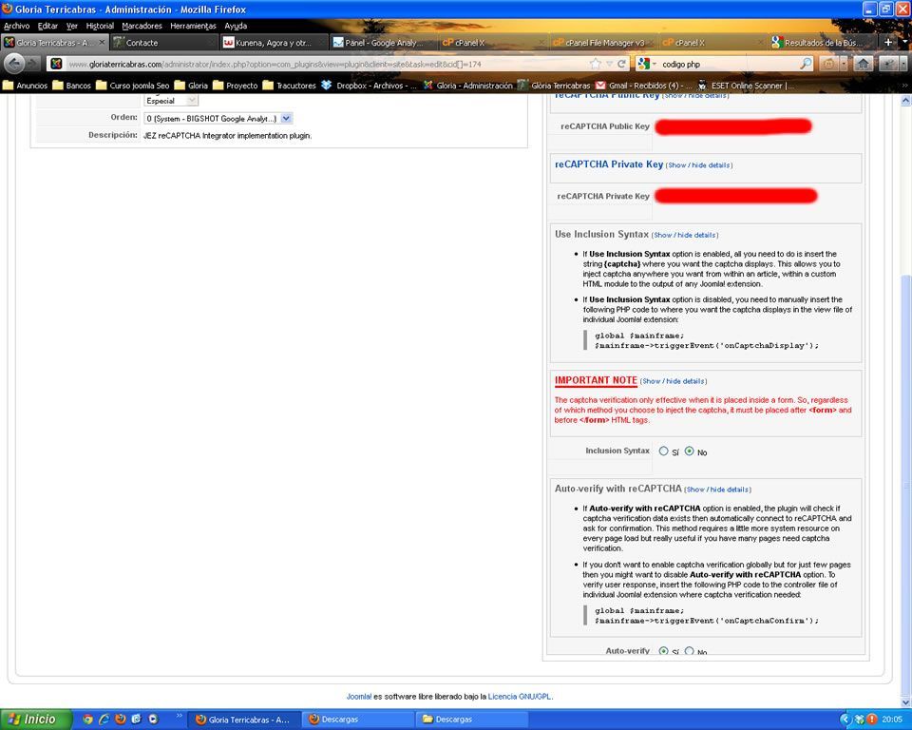Image resolution: width=912 pixels, height=730 pixels.
Task: Open the search engine selector dropdown
Action: pos(646,64)
